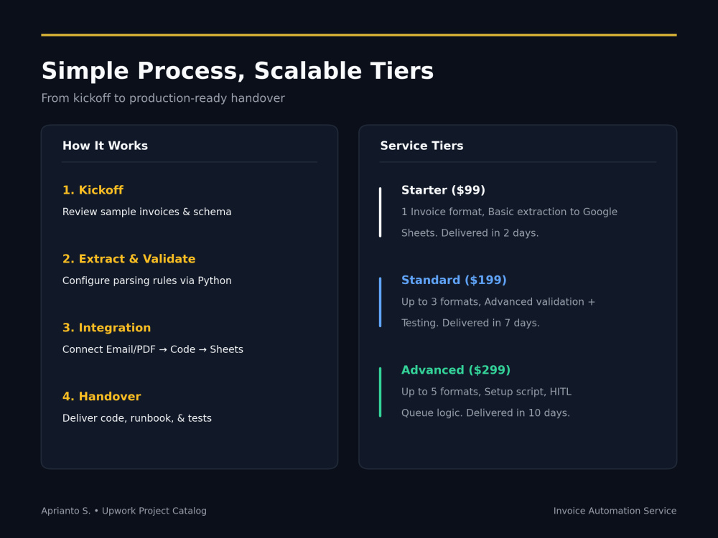Select the 1. Kickoff step heading
The width and height of the screenshot is (718, 538).
point(93,190)
